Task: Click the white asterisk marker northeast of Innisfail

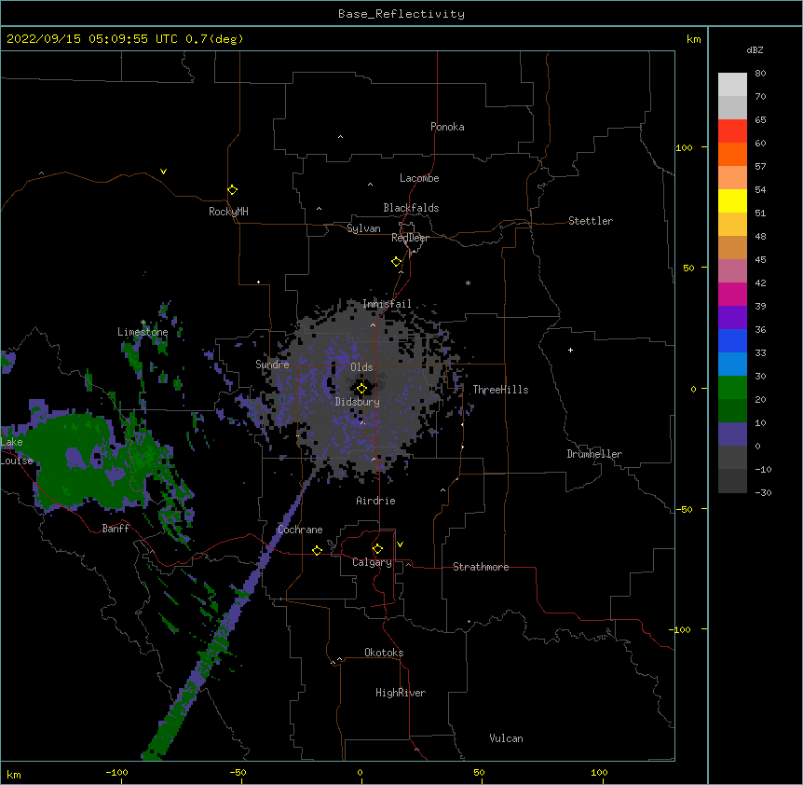Action: pyautogui.click(x=468, y=282)
